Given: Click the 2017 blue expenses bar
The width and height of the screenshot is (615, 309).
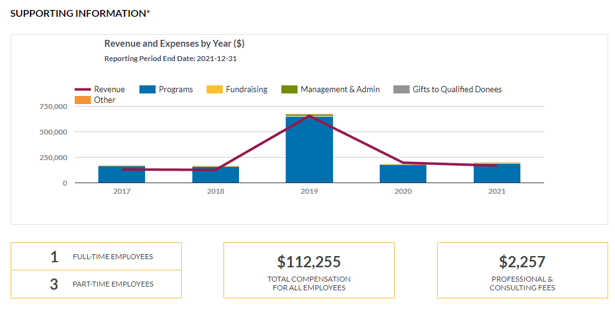Looking at the screenshot, I should click(x=121, y=175).
